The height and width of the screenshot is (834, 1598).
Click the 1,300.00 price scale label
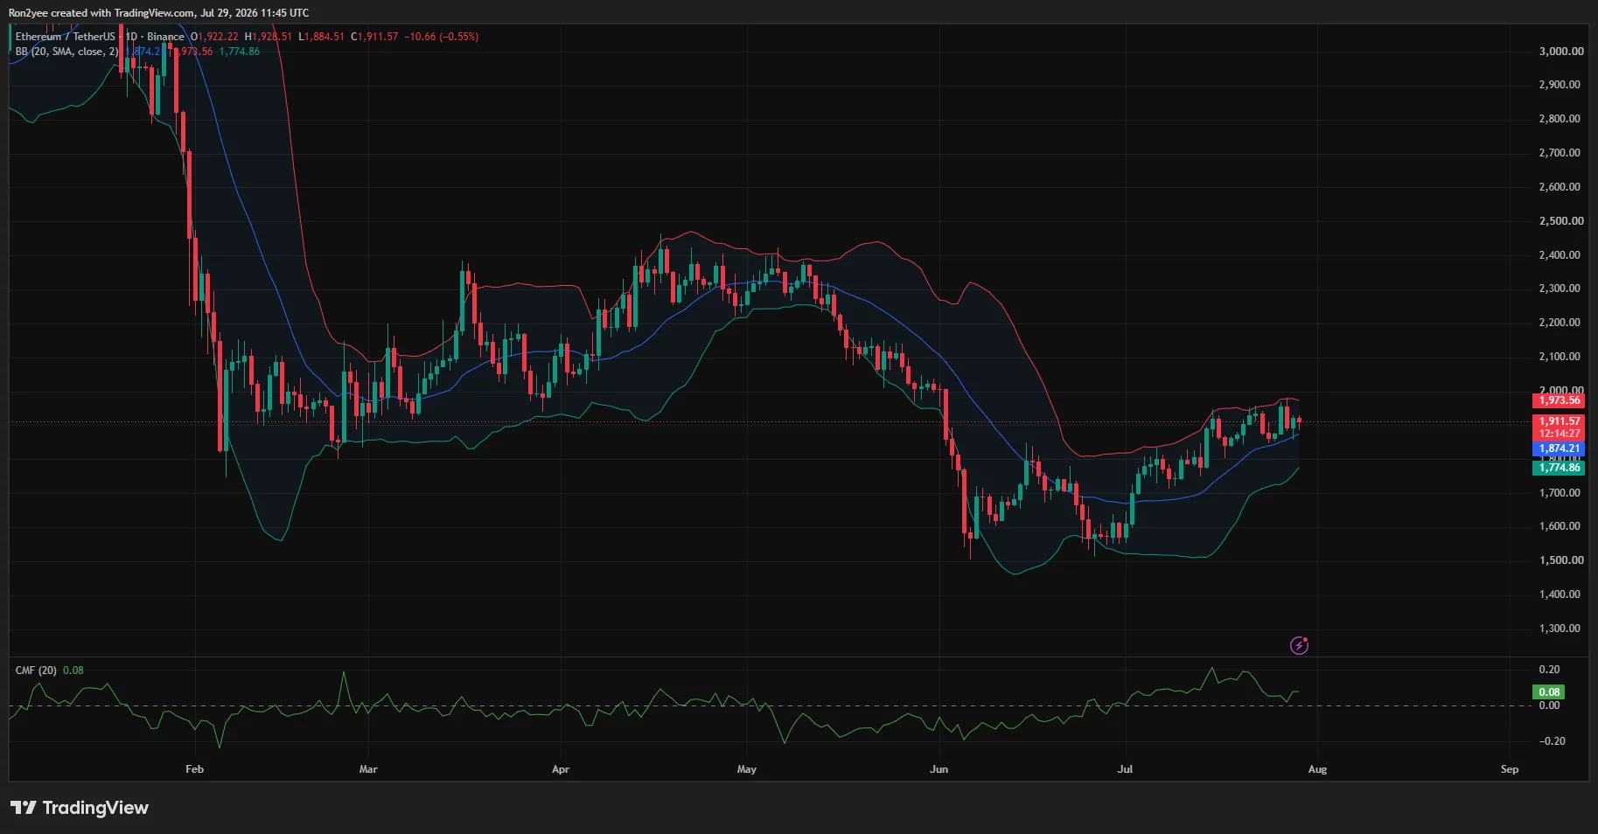click(x=1561, y=629)
